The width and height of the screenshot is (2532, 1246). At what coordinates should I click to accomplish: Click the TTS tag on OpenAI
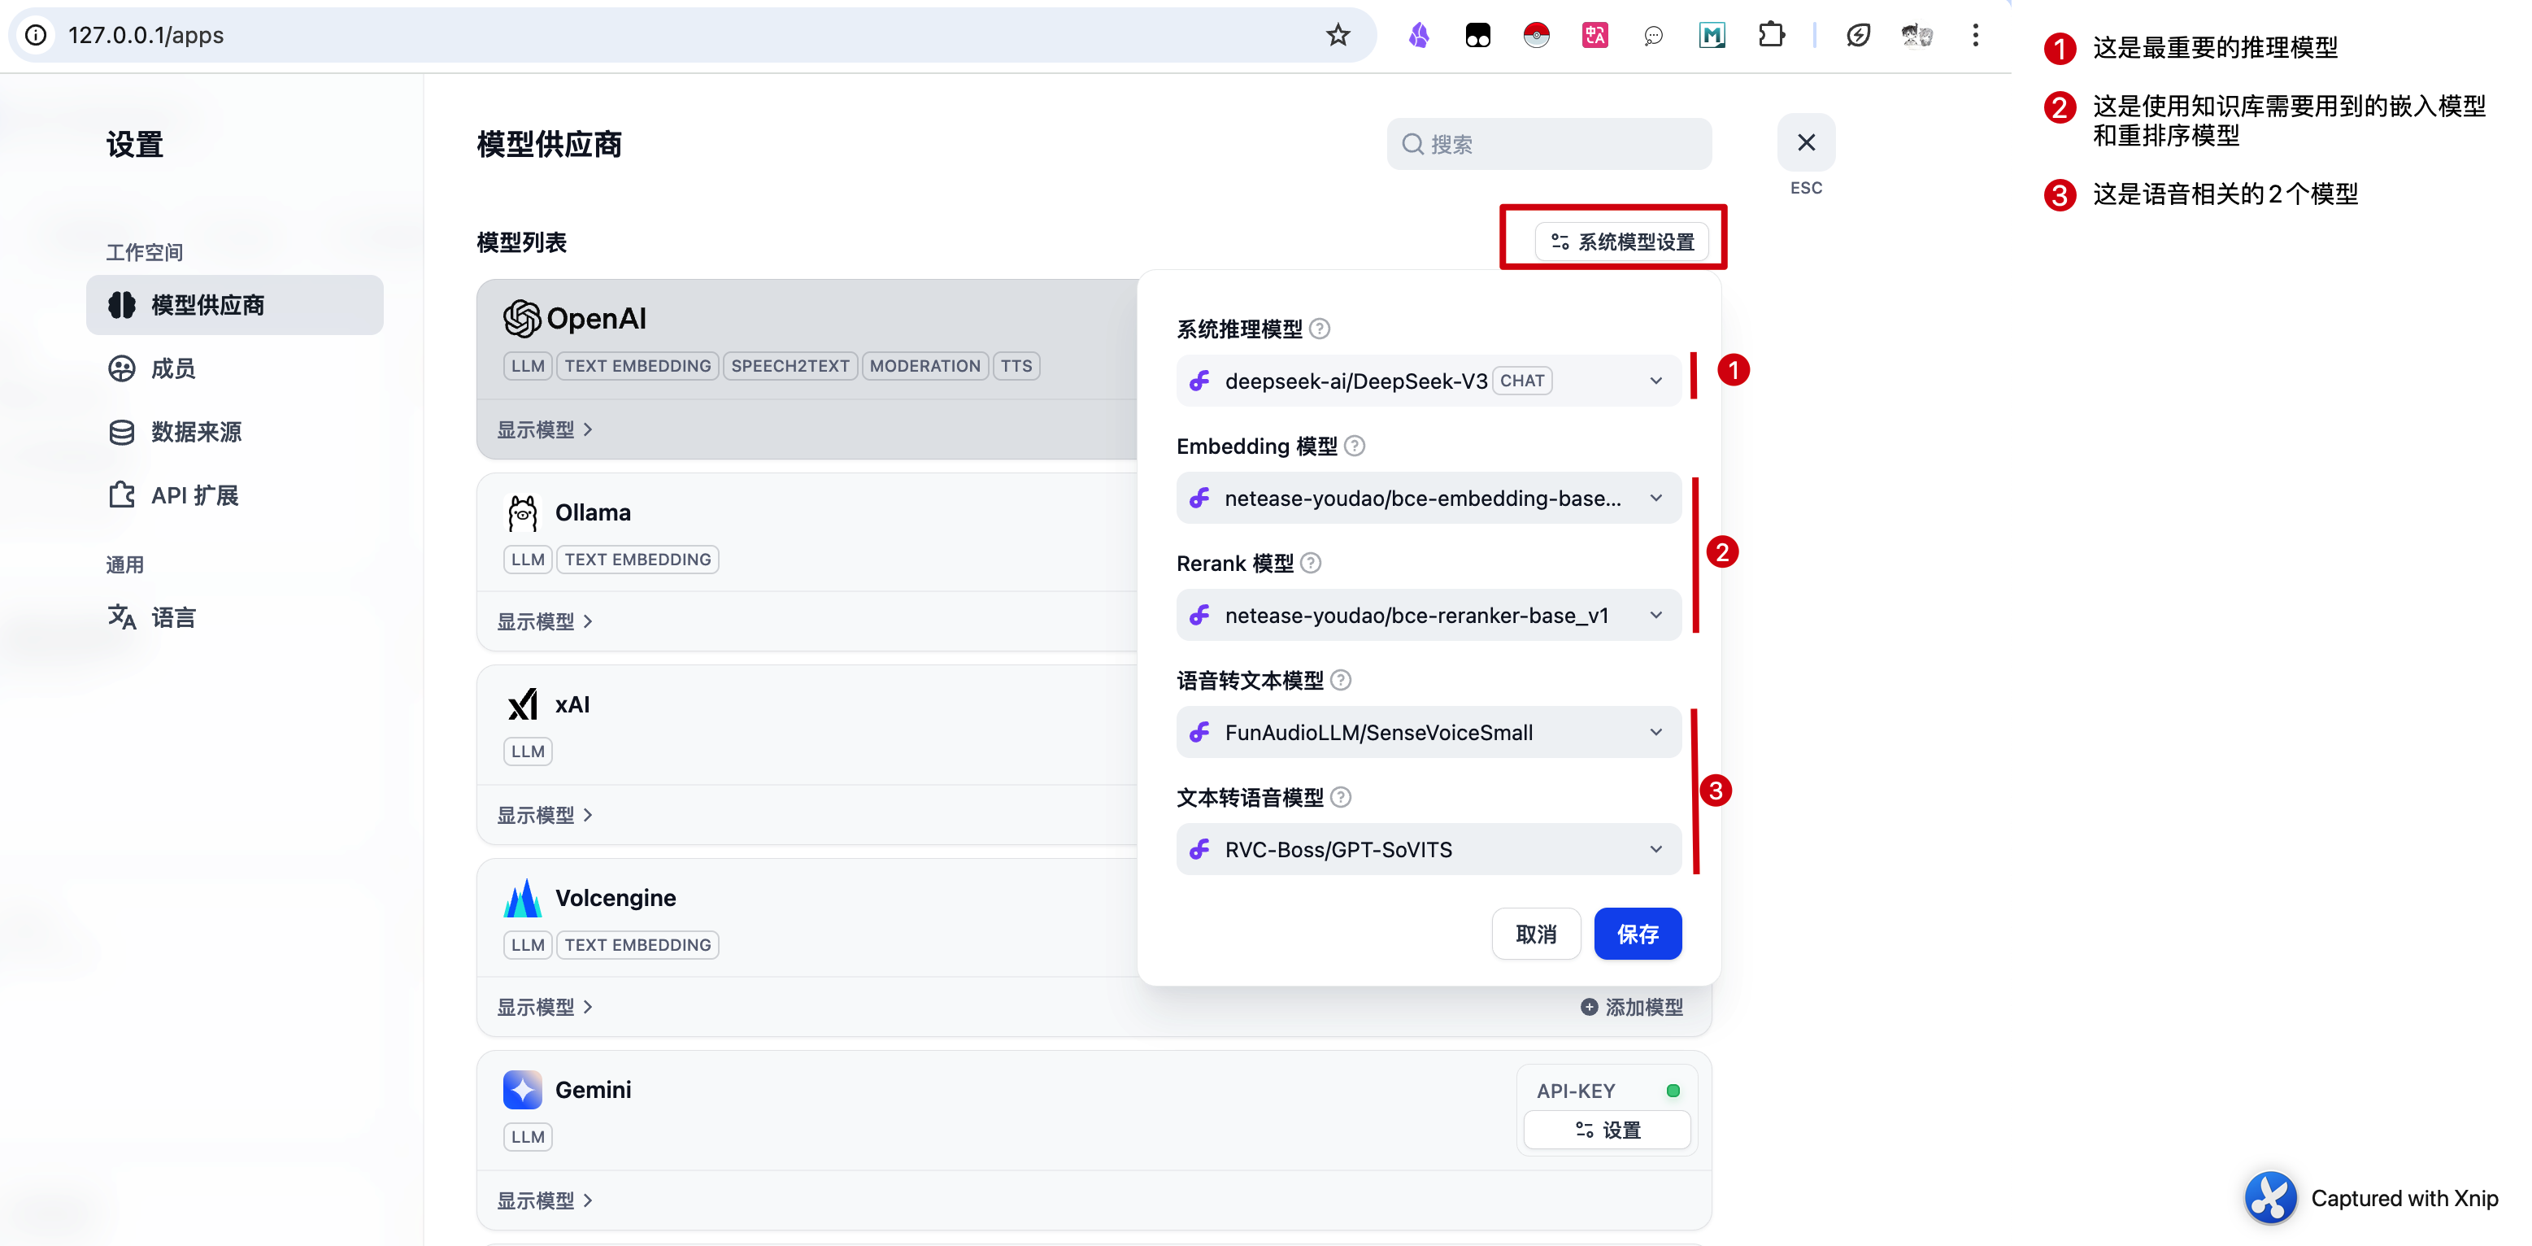[1016, 366]
